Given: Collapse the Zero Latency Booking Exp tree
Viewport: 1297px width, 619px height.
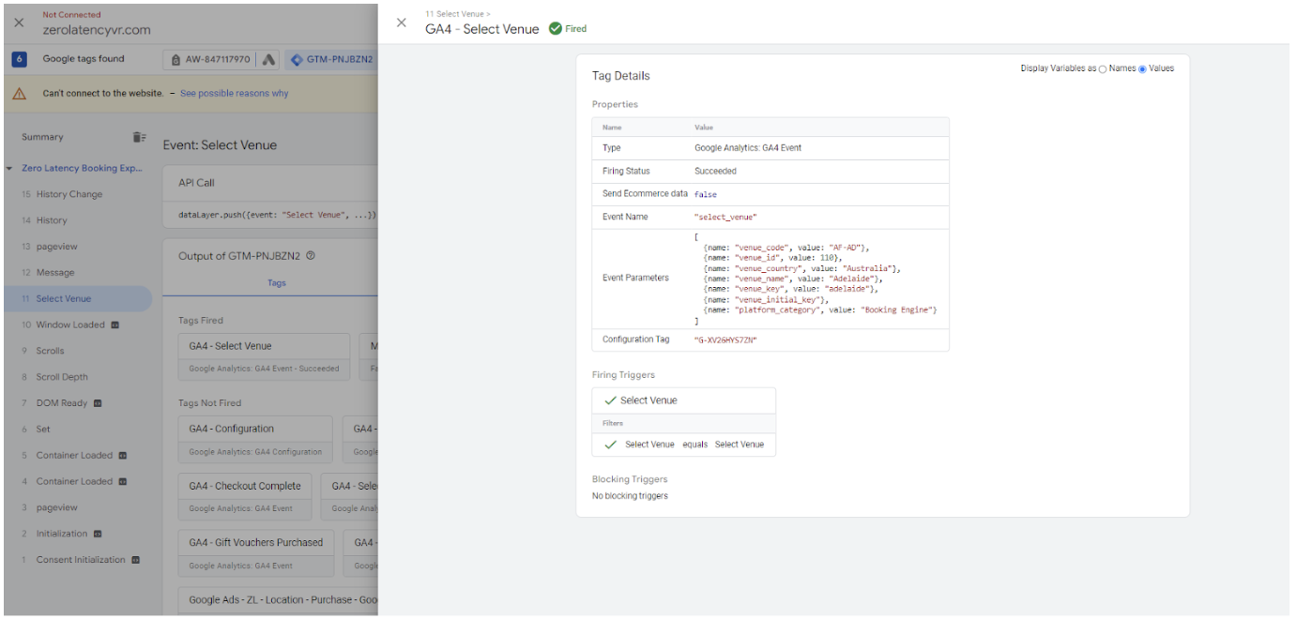Looking at the screenshot, I should [x=9, y=167].
